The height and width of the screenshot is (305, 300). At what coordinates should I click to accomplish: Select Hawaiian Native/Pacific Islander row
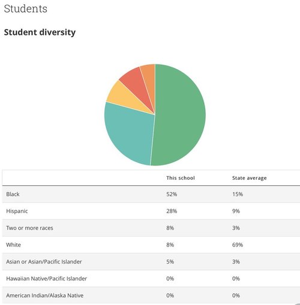coord(151,279)
